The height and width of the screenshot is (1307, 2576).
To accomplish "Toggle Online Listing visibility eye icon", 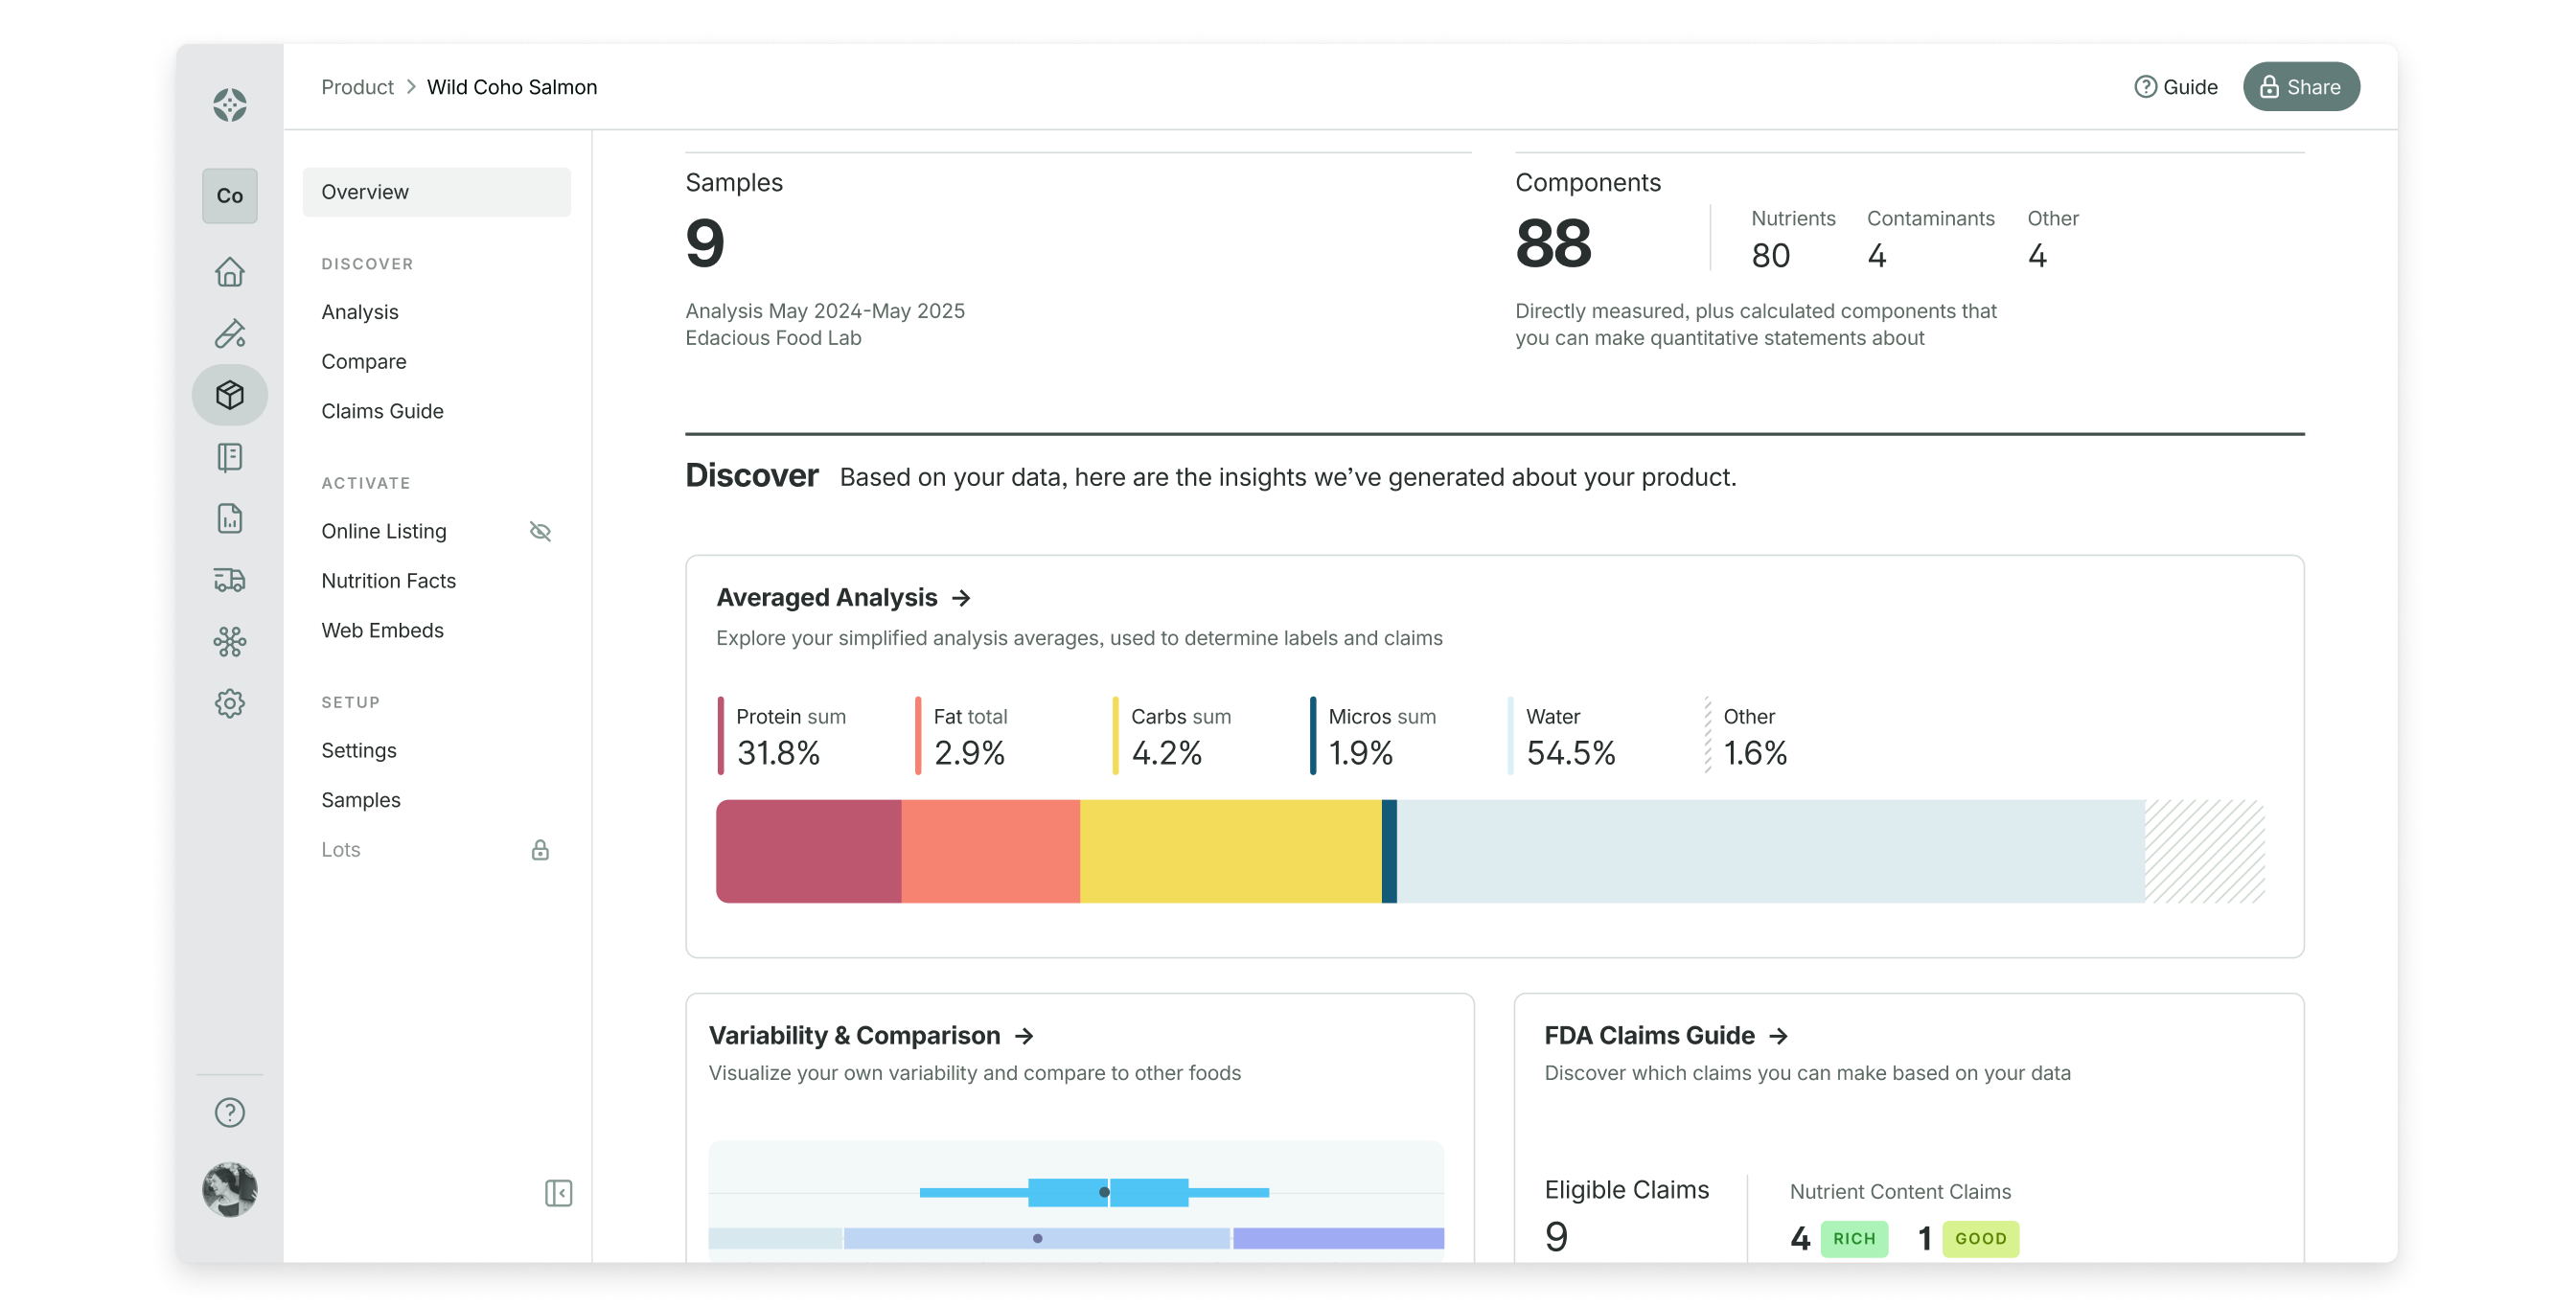I will coord(540,531).
